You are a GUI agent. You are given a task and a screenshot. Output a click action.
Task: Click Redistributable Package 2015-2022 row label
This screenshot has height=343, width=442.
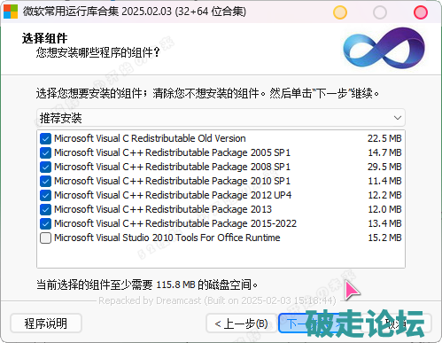point(175,223)
